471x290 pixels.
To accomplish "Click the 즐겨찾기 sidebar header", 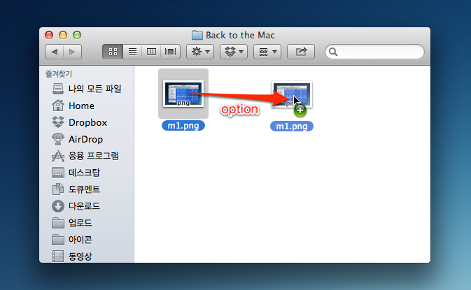I will (x=59, y=74).
